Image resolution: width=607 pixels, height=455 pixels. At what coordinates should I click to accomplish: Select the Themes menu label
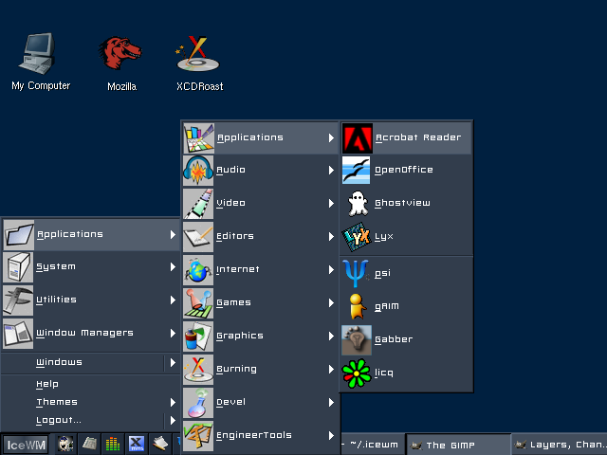(57, 402)
